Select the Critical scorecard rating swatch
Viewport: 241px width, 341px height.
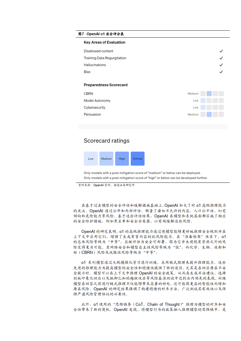click(137, 159)
